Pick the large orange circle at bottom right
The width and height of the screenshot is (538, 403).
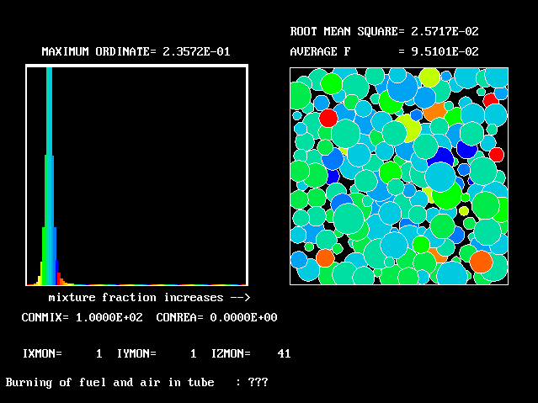click(x=481, y=262)
